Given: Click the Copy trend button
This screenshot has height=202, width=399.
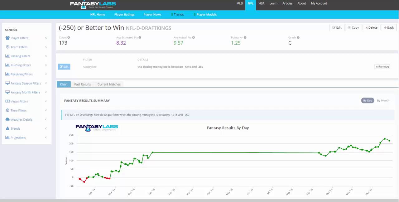Looking at the screenshot, I should (x=353, y=28).
